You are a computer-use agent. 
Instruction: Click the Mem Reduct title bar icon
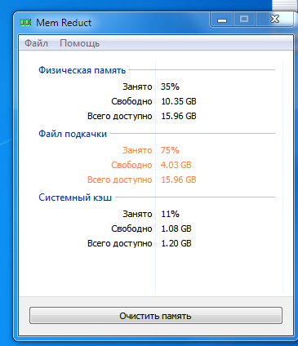(25, 22)
